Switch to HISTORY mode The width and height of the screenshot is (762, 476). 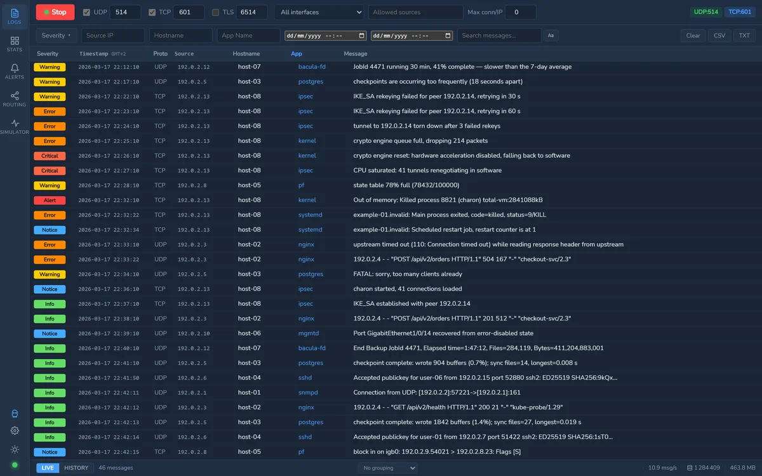[x=76, y=468]
